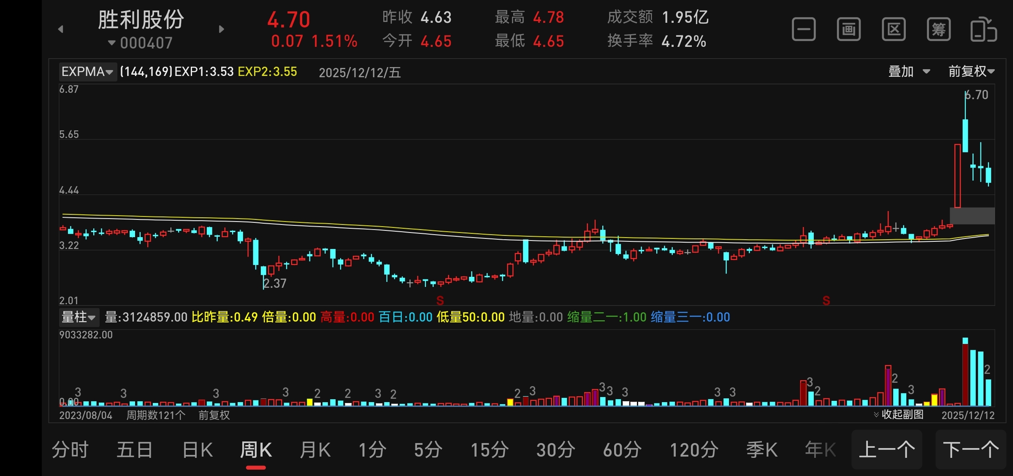This screenshot has height=476, width=1013.
Task: Click the first red S marker on chart
Action: 440,300
